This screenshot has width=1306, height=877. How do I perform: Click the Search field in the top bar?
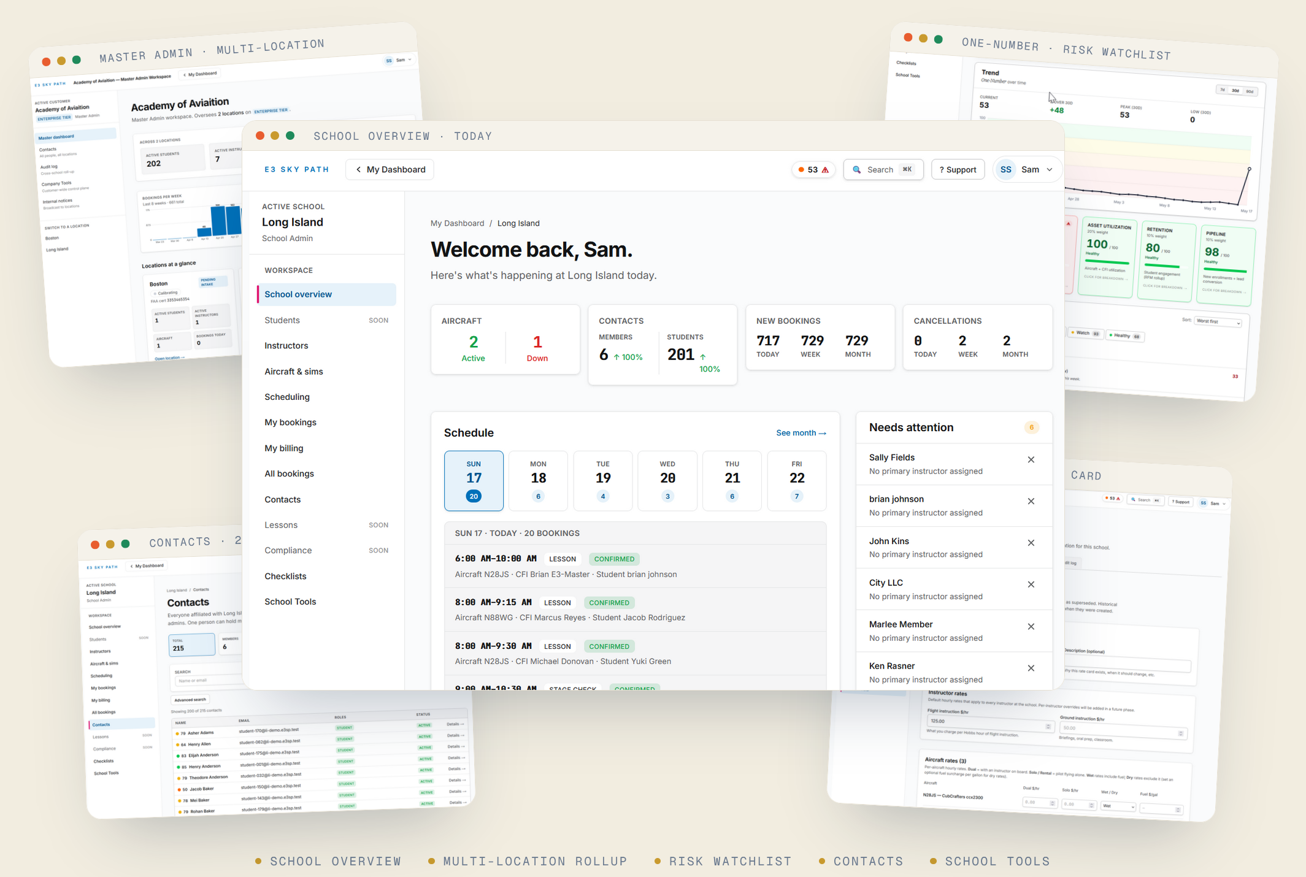pyautogui.click(x=883, y=170)
